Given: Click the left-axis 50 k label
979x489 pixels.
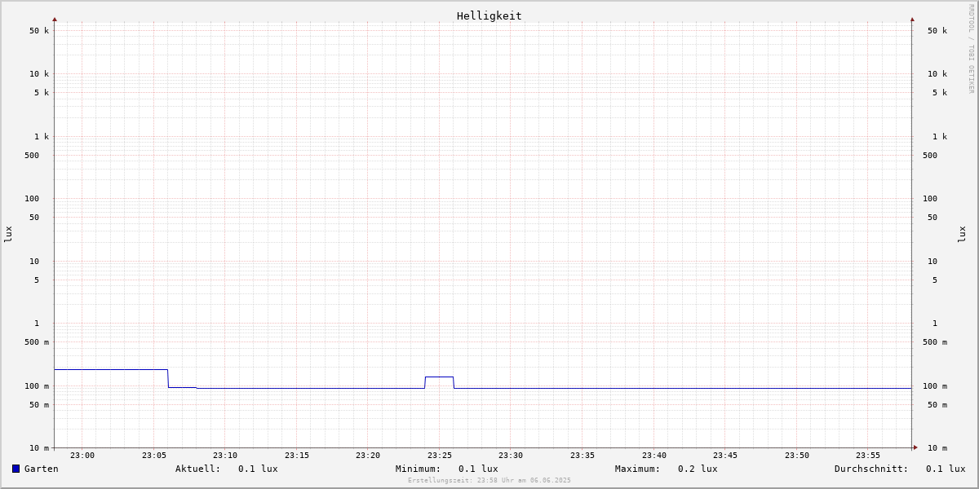Looking at the screenshot, I should point(39,31).
